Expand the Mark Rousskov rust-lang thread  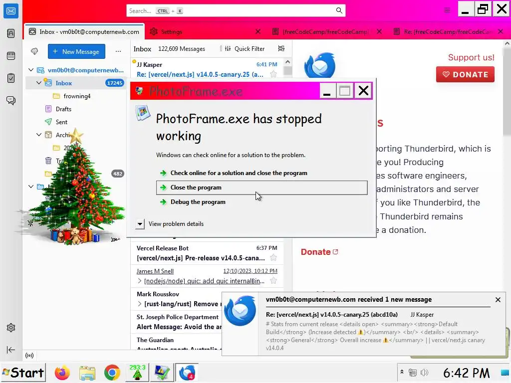(140, 304)
